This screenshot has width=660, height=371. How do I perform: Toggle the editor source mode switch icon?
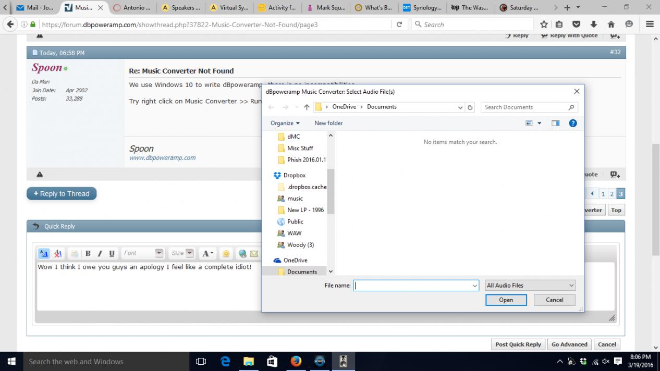click(x=44, y=254)
